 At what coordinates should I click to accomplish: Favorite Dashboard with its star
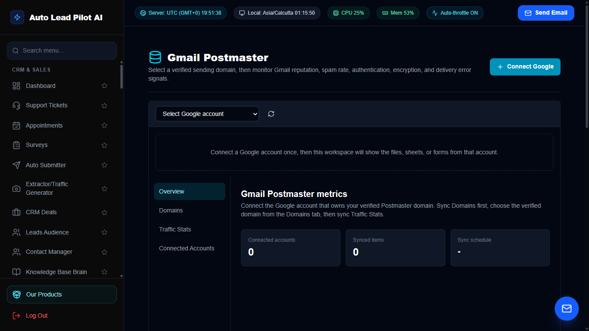tap(104, 86)
